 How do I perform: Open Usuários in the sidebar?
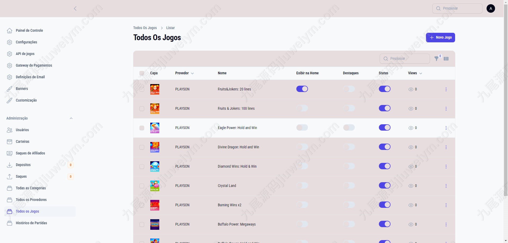pyautogui.click(x=22, y=130)
